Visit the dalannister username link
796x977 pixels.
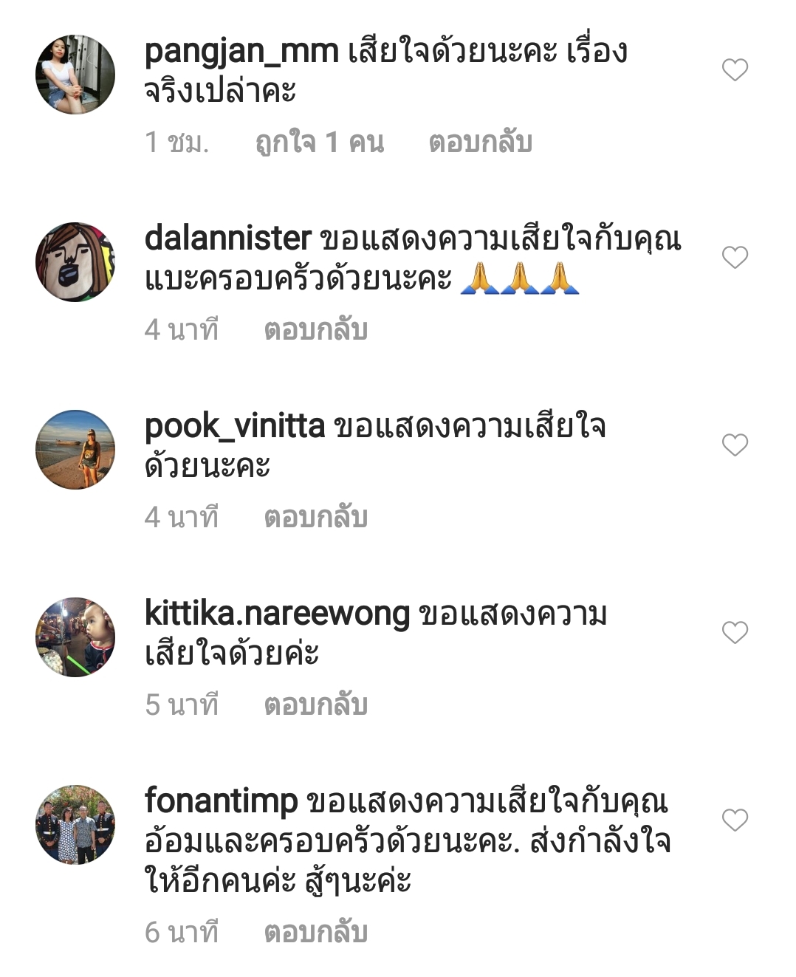coord(228,239)
